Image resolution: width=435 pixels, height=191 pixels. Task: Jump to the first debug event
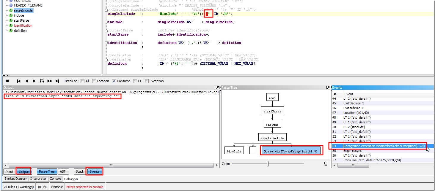[x=19, y=81]
